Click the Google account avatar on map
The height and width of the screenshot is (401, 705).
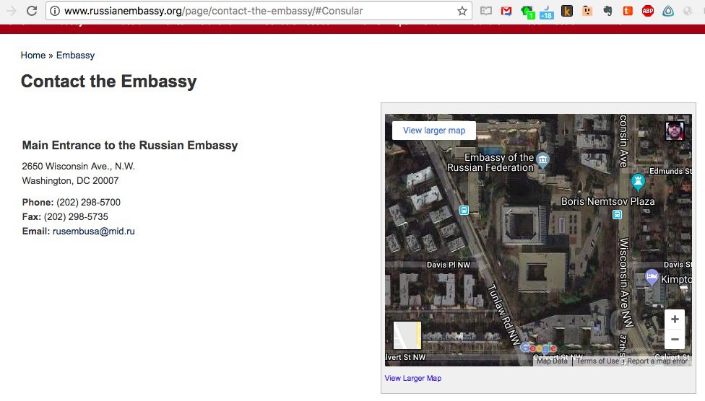pos(675,131)
